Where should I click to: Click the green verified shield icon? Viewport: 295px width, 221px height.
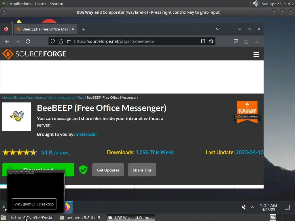(x=83, y=170)
